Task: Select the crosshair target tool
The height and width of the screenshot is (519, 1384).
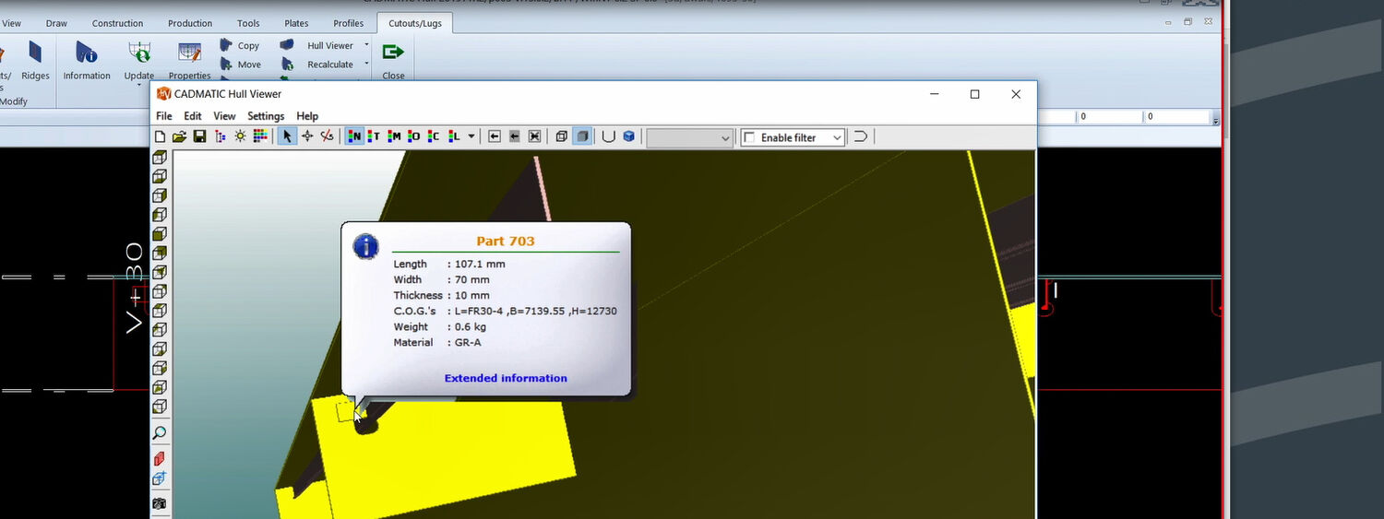Action: click(307, 136)
